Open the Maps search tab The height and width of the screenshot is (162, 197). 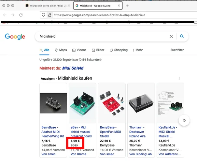tap(61, 50)
